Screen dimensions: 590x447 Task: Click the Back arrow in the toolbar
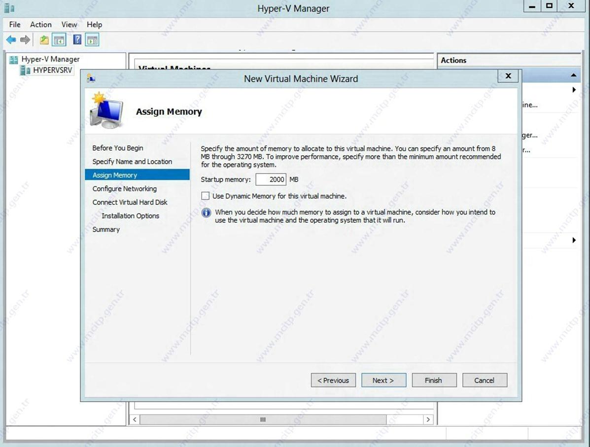click(x=11, y=39)
